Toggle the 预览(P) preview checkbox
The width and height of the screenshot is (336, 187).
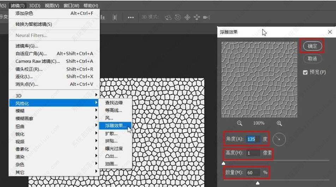(305, 72)
